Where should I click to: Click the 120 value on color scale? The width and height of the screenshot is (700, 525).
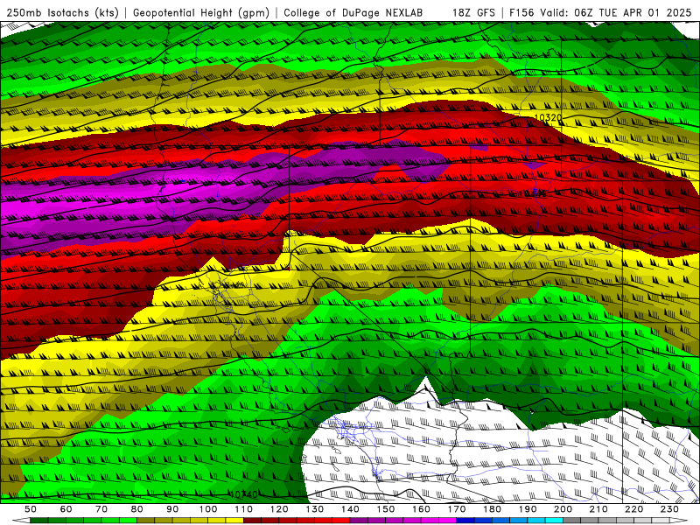(x=279, y=509)
